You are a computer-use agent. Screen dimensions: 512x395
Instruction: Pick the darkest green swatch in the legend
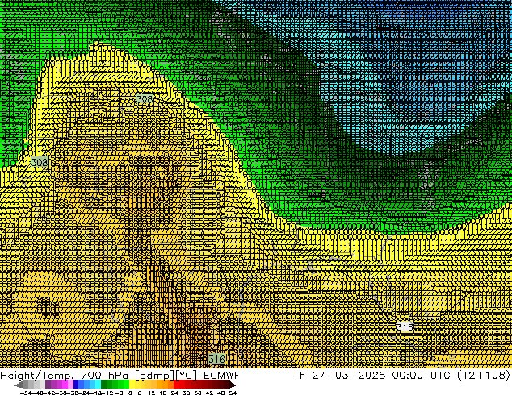point(103,385)
